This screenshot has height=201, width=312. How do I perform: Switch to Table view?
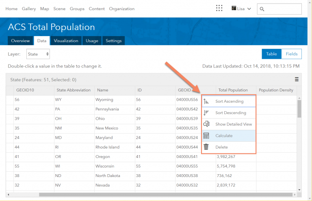(271, 54)
